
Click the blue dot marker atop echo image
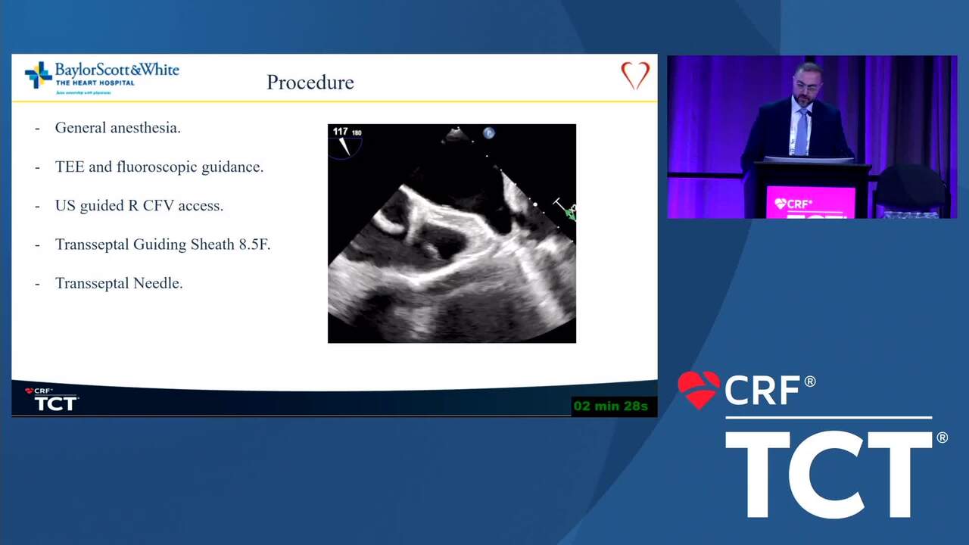(488, 133)
